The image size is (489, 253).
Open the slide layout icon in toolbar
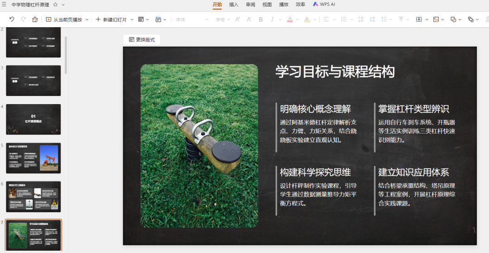141,19
